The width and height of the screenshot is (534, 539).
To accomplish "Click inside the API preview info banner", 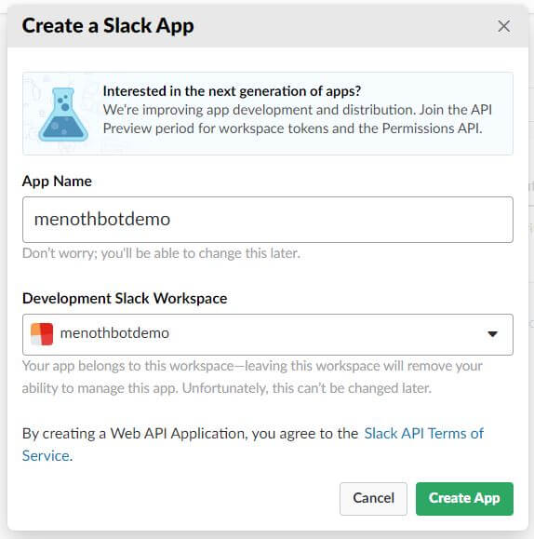I will pos(268,114).
